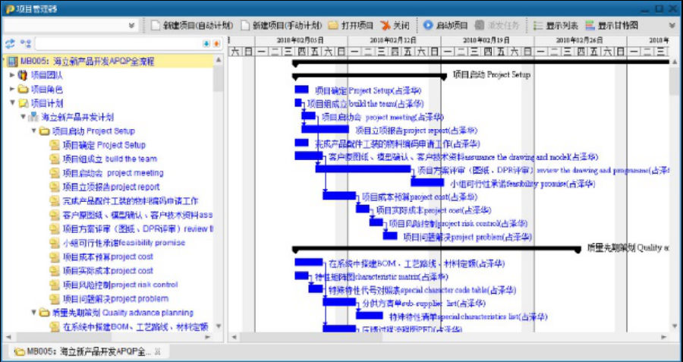Switch to MB005 海立新产品开发APQP全 tab
This screenshot has width=683, height=362.
(89, 351)
